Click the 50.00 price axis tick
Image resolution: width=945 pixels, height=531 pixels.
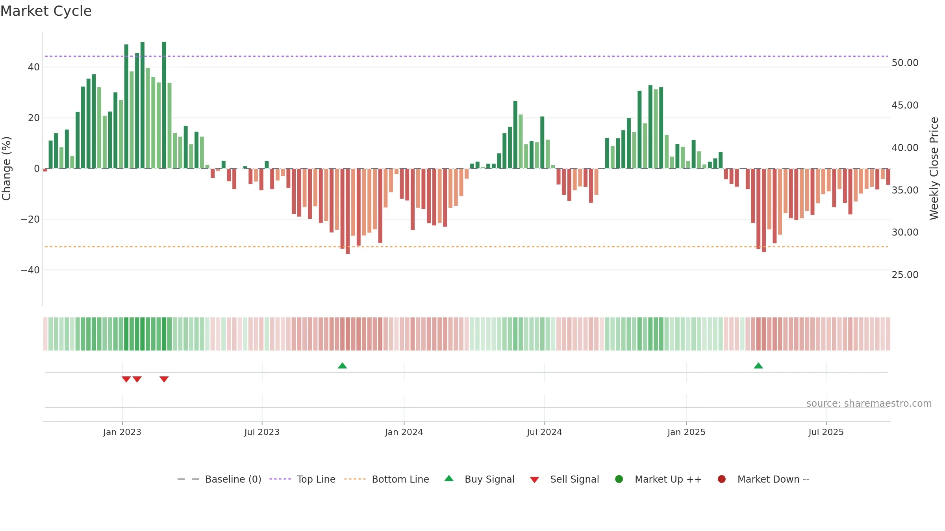point(905,63)
